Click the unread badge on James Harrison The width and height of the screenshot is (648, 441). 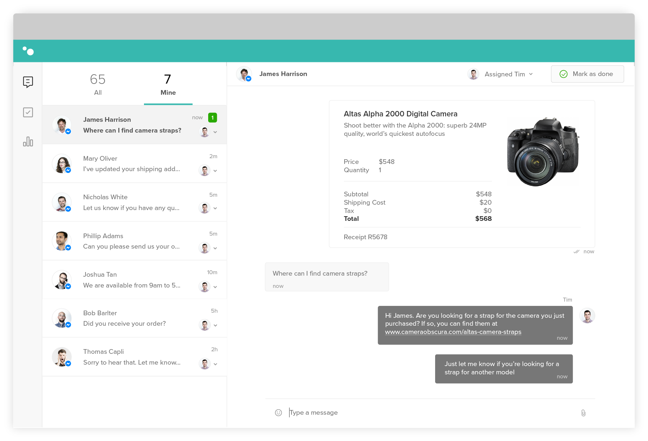pyautogui.click(x=213, y=117)
